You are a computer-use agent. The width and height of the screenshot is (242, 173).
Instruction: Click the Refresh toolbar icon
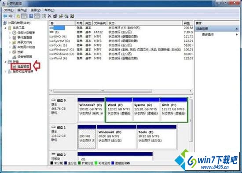click(44, 16)
